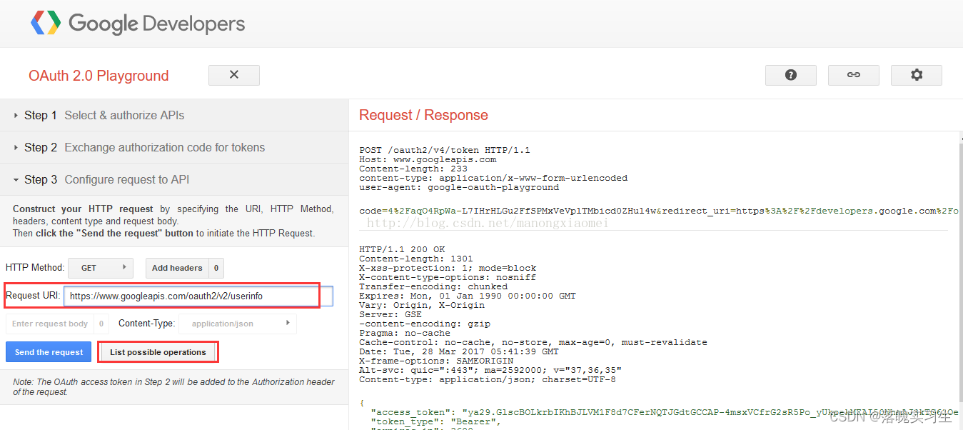Click the link icon button
Screen dimensions: 963x430
click(854, 75)
